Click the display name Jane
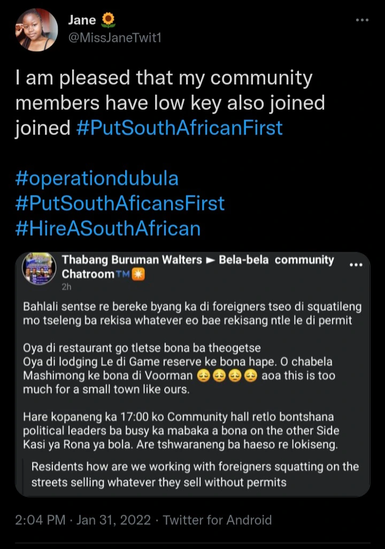Screen dimensions: 385x549 coord(82,20)
